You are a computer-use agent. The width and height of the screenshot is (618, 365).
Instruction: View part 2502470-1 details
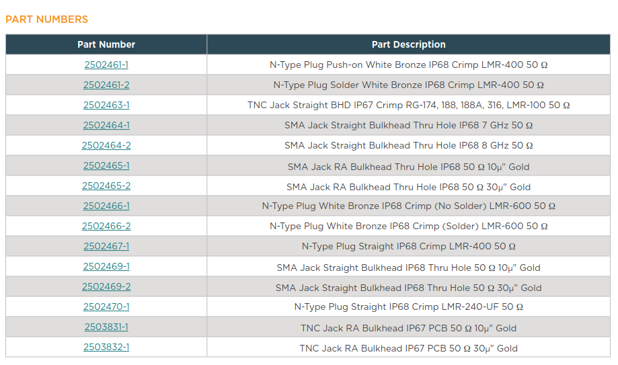[106, 307]
